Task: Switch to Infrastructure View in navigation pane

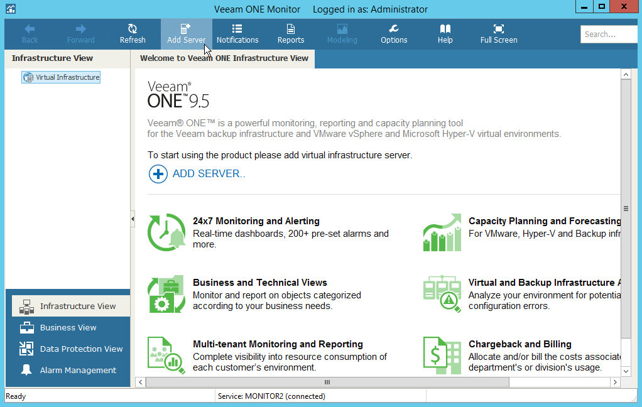Action: (71, 307)
